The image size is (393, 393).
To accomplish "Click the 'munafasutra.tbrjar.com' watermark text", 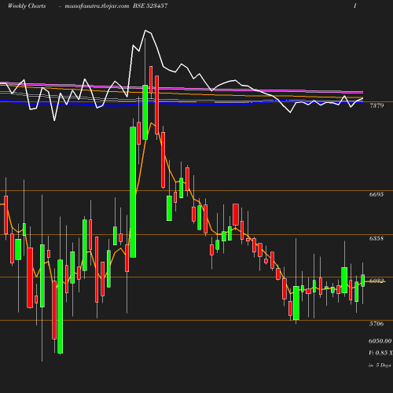I will pyautogui.click(x=97, y=6).
